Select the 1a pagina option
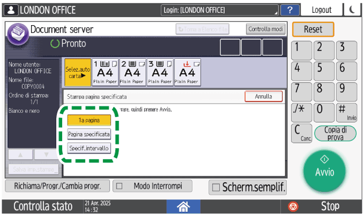This screenshot has width=364, height=216. click(x=89, y=120)
